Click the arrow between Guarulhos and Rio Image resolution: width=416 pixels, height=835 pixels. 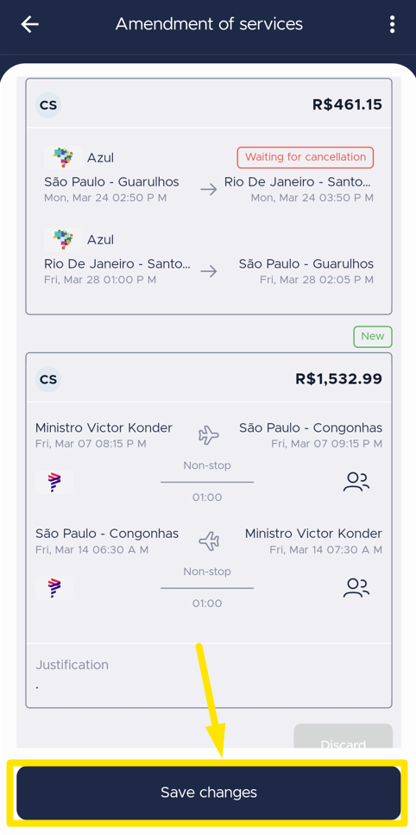pos(209,189)
